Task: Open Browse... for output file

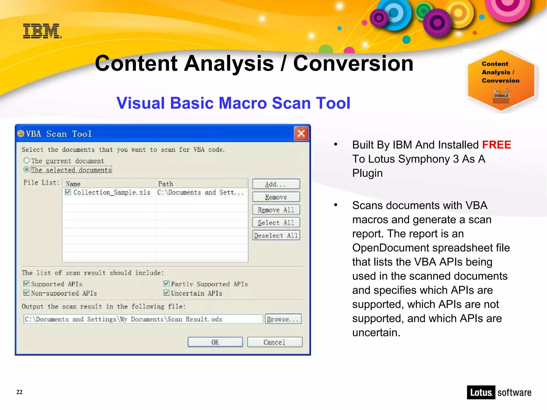Action: 283,319
